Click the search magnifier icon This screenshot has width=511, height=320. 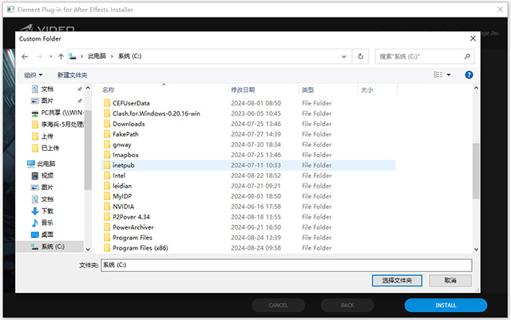click(x=467, y=57)
